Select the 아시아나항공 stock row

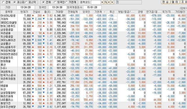click(x=93, y=16)
